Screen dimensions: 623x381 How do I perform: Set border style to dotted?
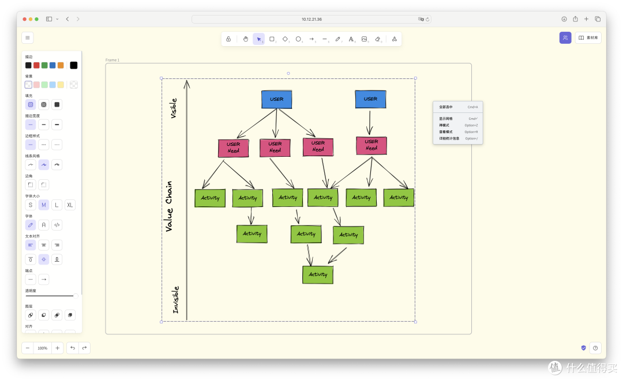point(57,145)
